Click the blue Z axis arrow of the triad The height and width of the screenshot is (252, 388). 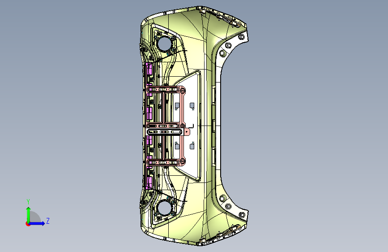37,223
